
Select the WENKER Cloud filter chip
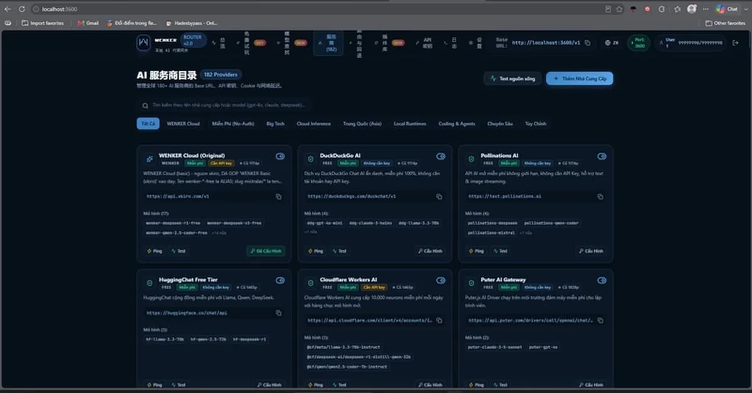(183, 124)
